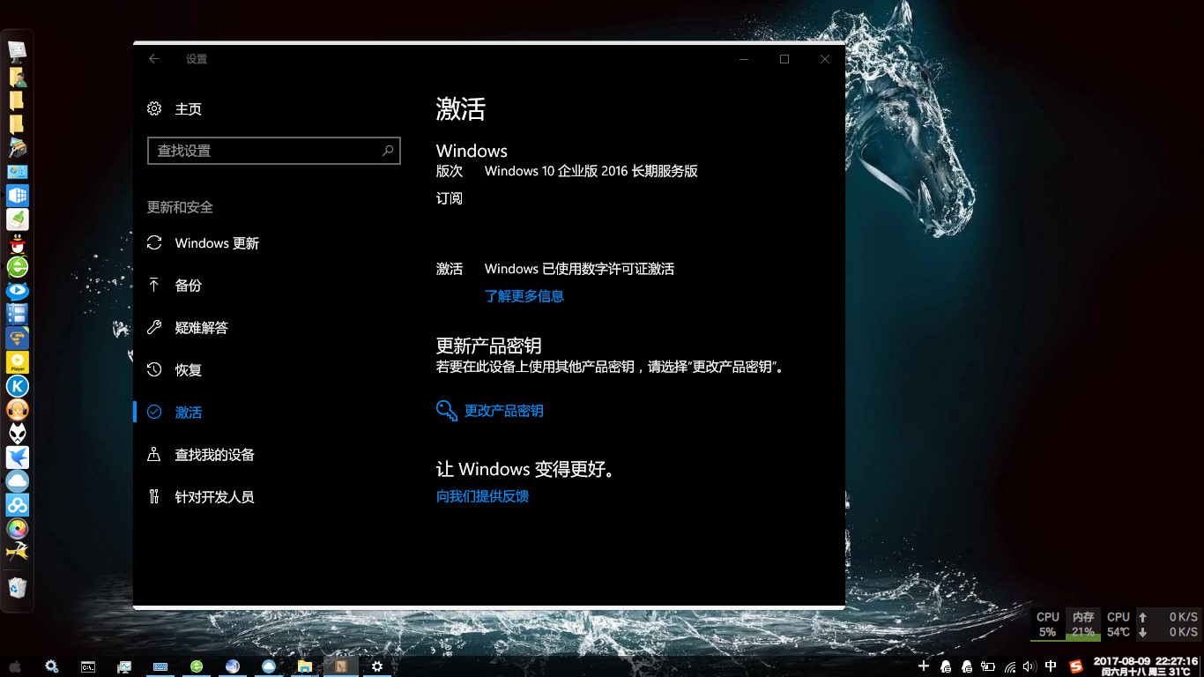The width and height of the screenshot is (1204, 677).
Task: Open the Baidu cloud drive icon in dock
Action: pos(18,505)
